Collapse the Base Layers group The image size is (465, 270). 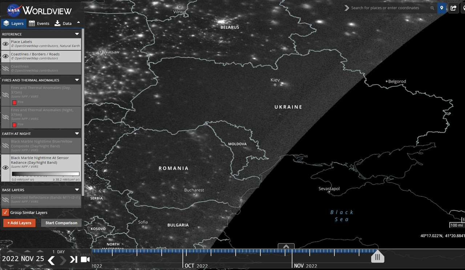[x=77, y=190]
